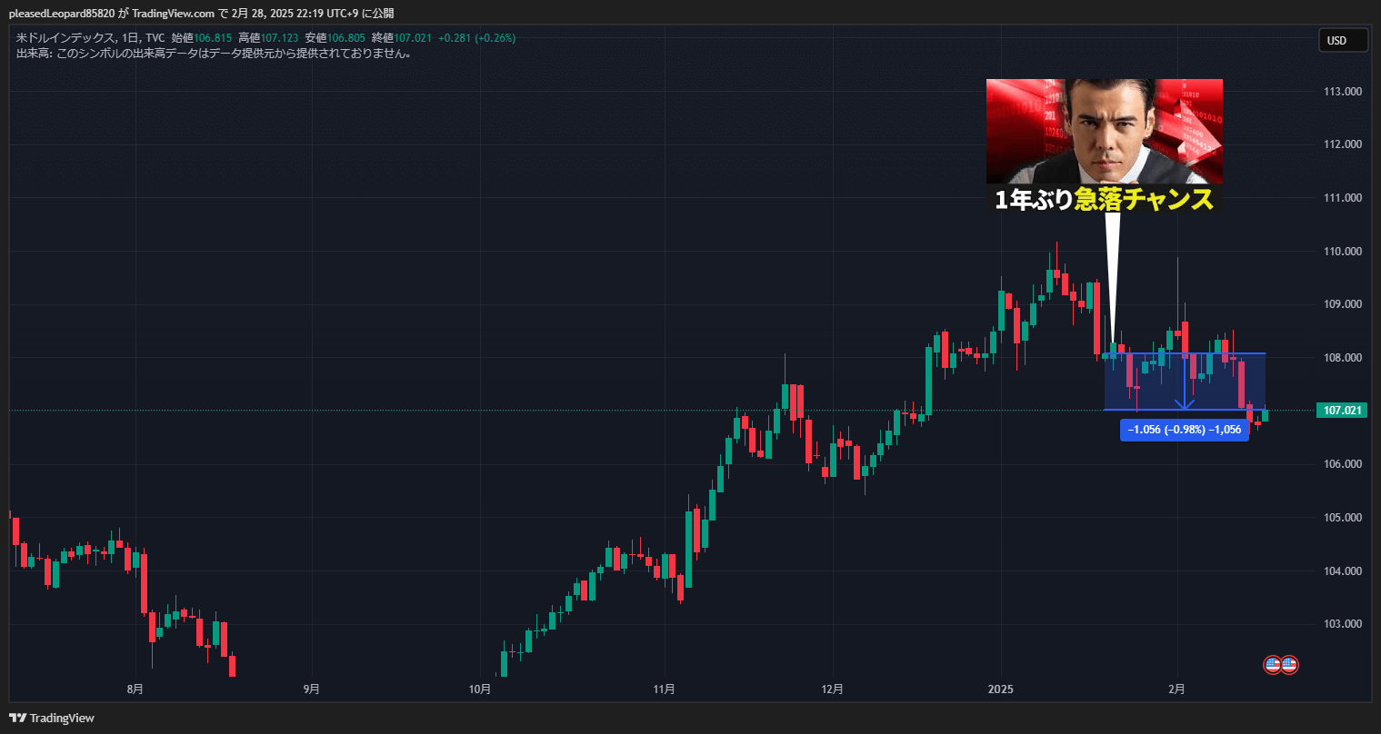The width and height of the screenshot is (1381, 734).
Task: Click the 11月 label on time axis
Action: 665,689
